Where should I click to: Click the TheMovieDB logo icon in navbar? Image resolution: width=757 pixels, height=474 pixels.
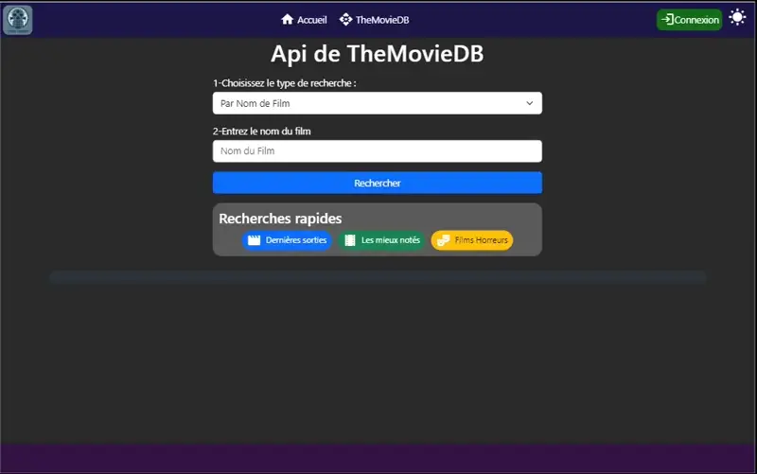(x=345, y=20)
